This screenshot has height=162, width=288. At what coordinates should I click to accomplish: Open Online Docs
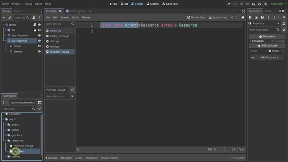click(196, 17)
